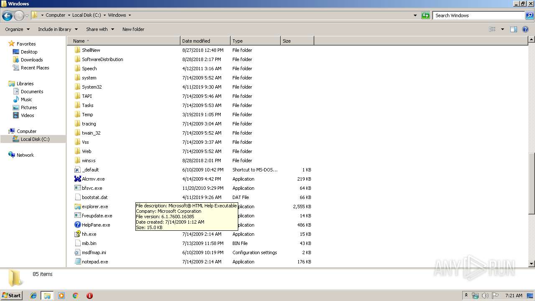
Task: Select the Speech folder icon
Action: [x=77, y=69]
